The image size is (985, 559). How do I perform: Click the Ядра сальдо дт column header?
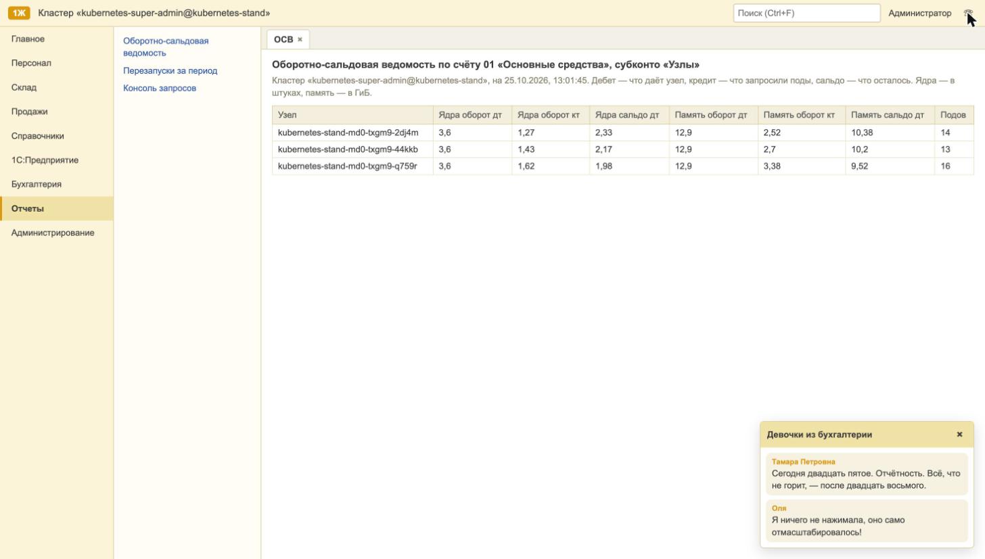[x=629, y=115]
